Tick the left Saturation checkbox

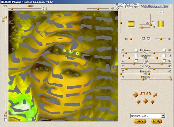tap(136, 55)
